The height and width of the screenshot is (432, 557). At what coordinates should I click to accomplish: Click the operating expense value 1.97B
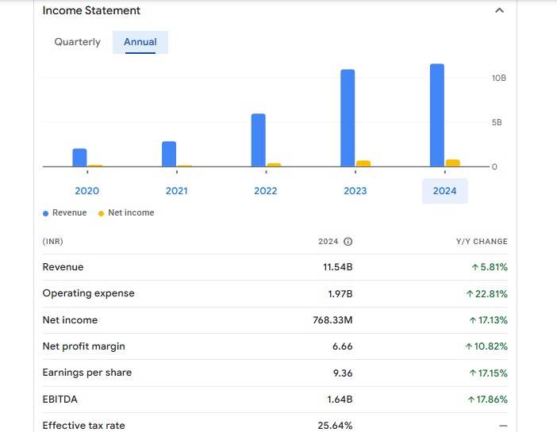pos(340,294)
